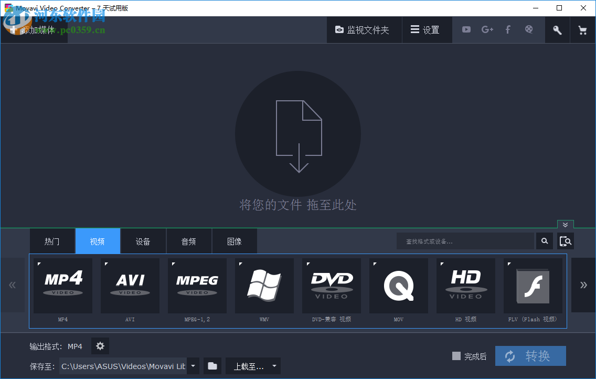Click the activation key icon
The width and height of the screenshot is (596, 379).
tap(557, 29)
